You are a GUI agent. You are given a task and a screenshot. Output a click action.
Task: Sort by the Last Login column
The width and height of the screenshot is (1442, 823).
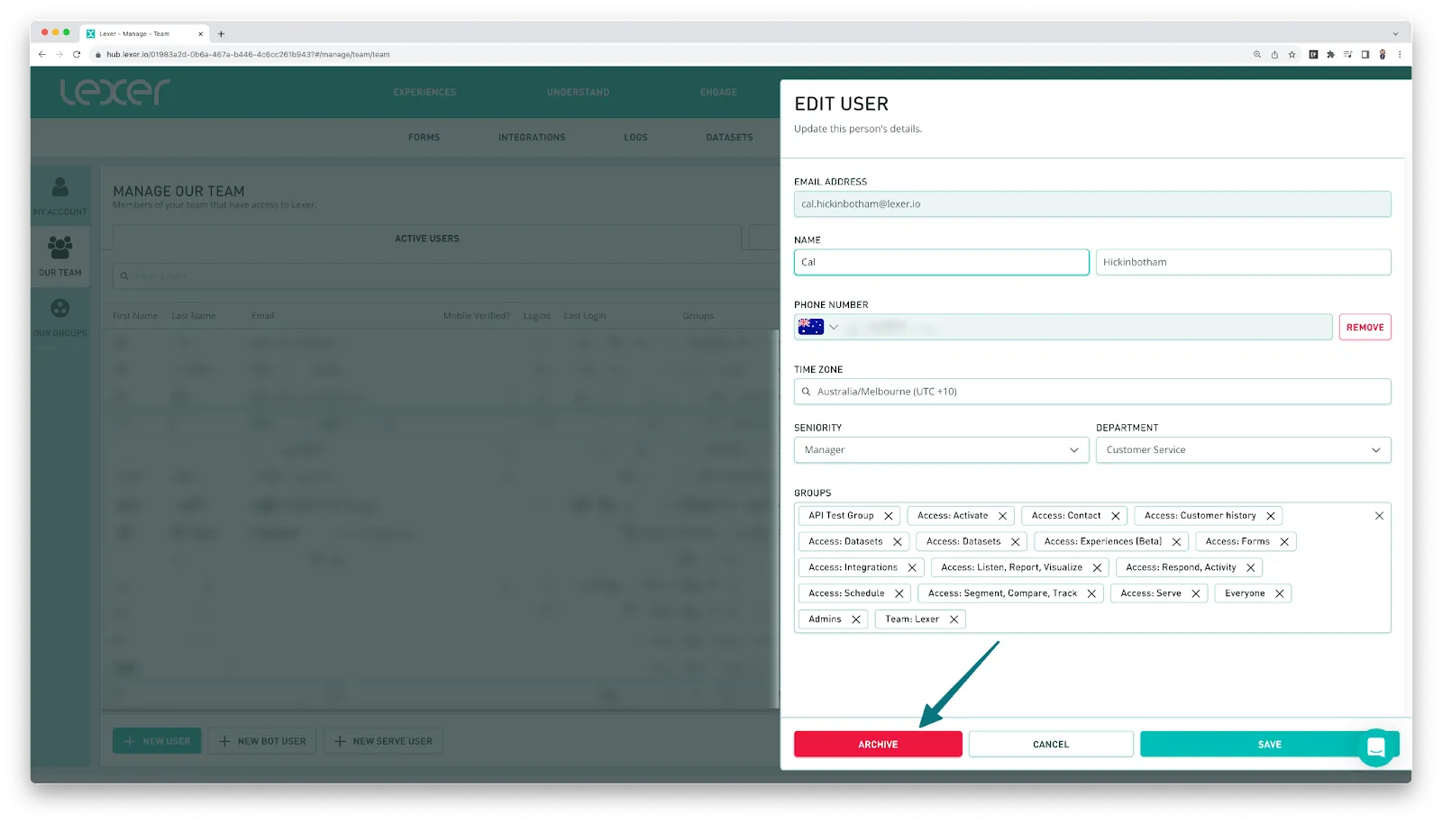(584, 316)
